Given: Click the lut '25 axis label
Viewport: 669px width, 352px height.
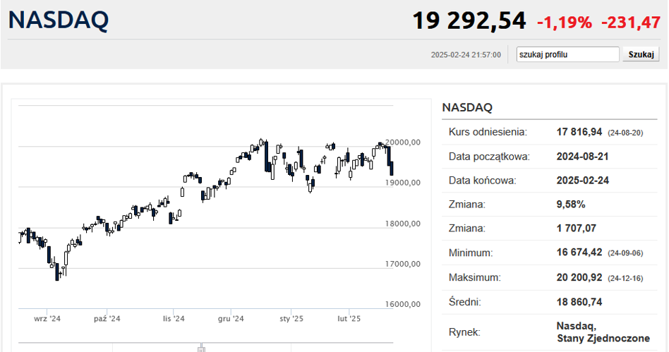Looking at the screenshot, I should pos(349,319).
